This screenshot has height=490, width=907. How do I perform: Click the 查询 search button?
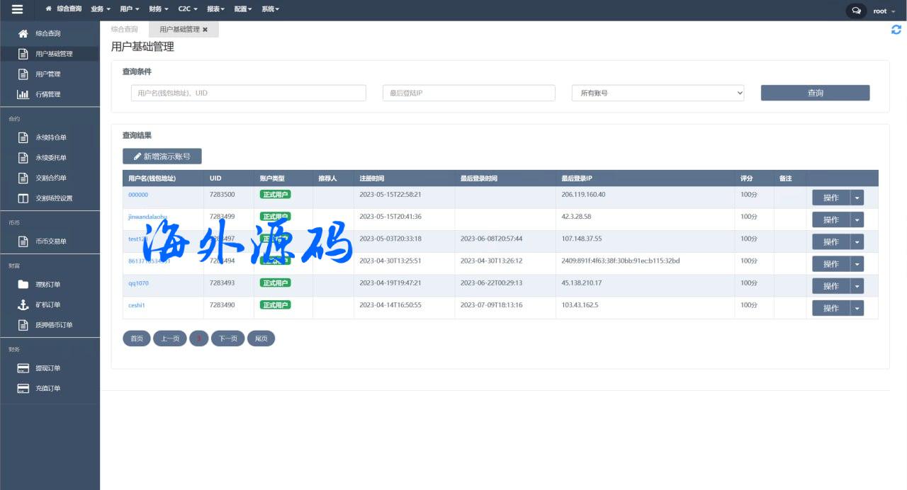coord(815,93)
